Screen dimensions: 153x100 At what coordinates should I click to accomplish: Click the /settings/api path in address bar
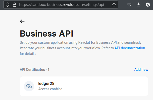coord(93,5)
